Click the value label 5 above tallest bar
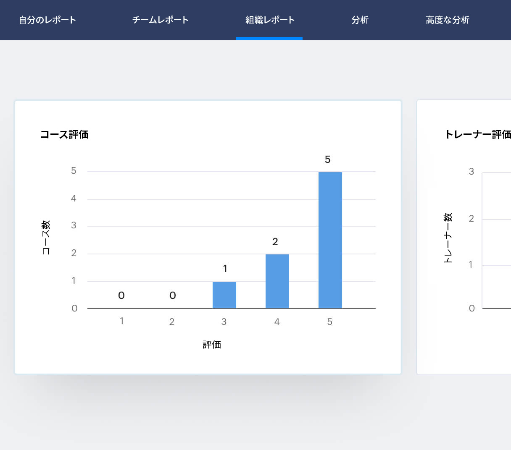The image size is (511, 450). (x=328, y=160)
